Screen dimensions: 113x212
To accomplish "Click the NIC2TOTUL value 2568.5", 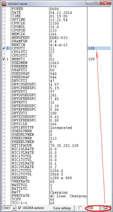I will [56, 174].
